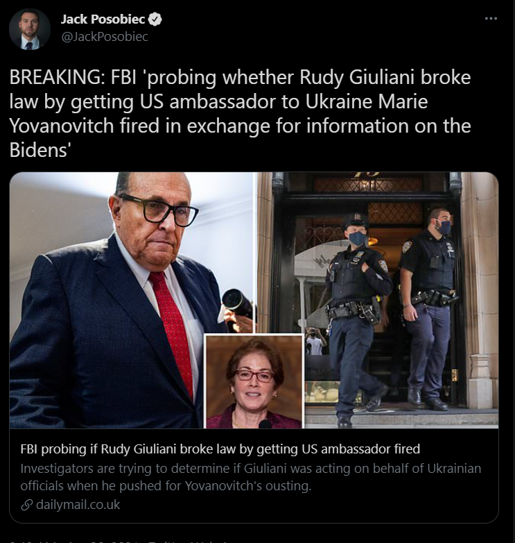Click the inset portrait of Marie Yovanovitch
Viewport: 515px width, 543px height.
coord(254,381)
